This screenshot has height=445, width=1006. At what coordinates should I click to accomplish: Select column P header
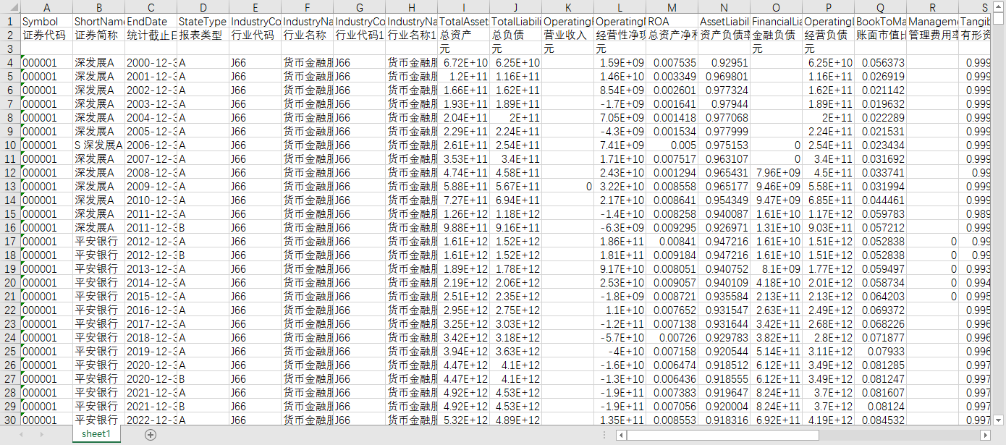coord(828,7)
